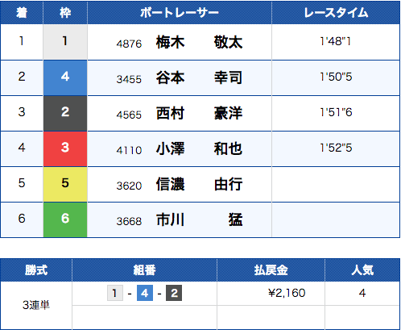401x330 pixels.
Task: Click the black 2 combination badge
Action: 174,293
